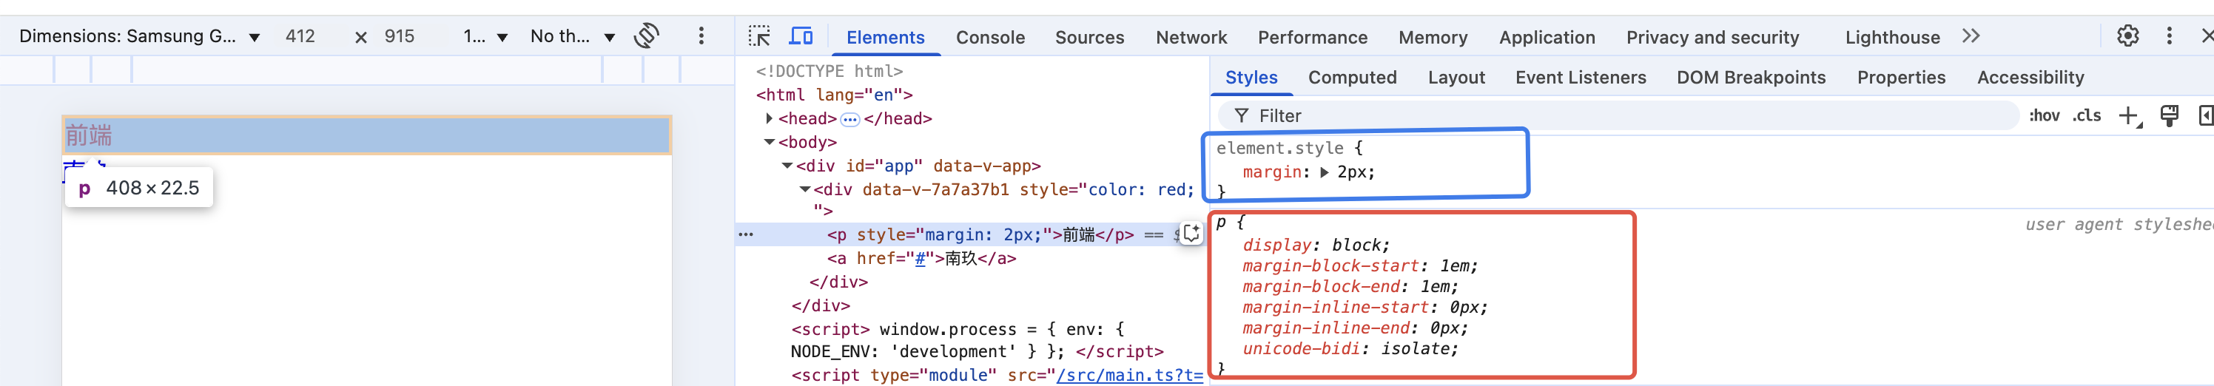
Task: Activate the inspect element picker icon
Action: coord(759,36)
